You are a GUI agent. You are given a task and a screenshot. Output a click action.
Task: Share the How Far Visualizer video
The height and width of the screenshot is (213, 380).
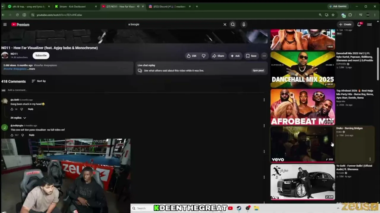click(x=218, y=56)
